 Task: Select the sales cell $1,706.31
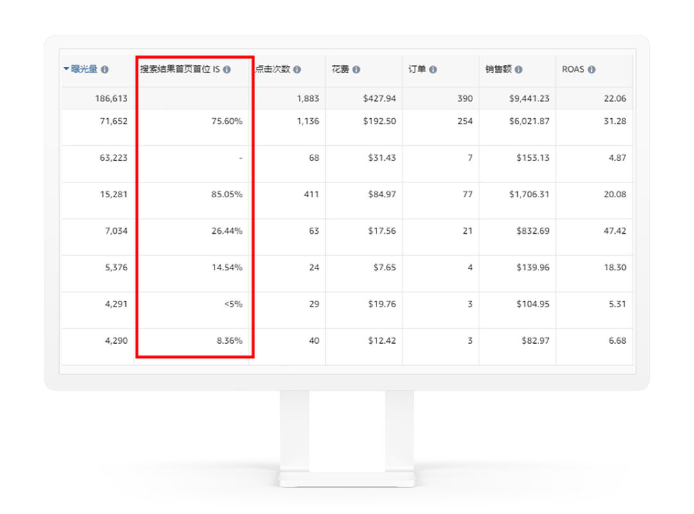coord(529,194)
